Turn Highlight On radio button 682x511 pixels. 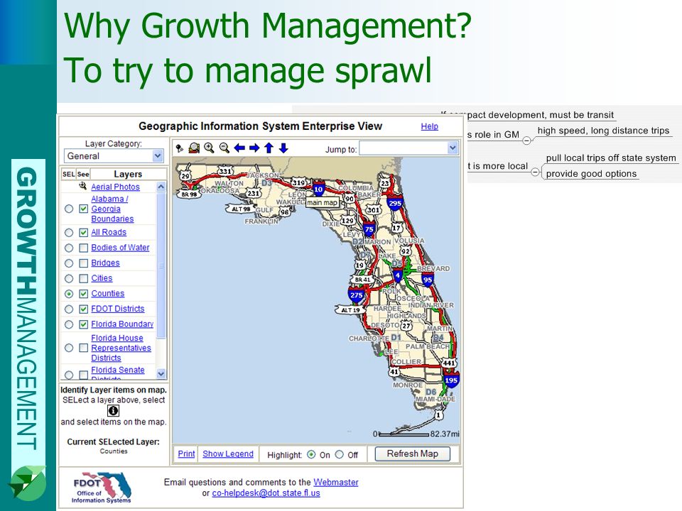tap(311, 454)
